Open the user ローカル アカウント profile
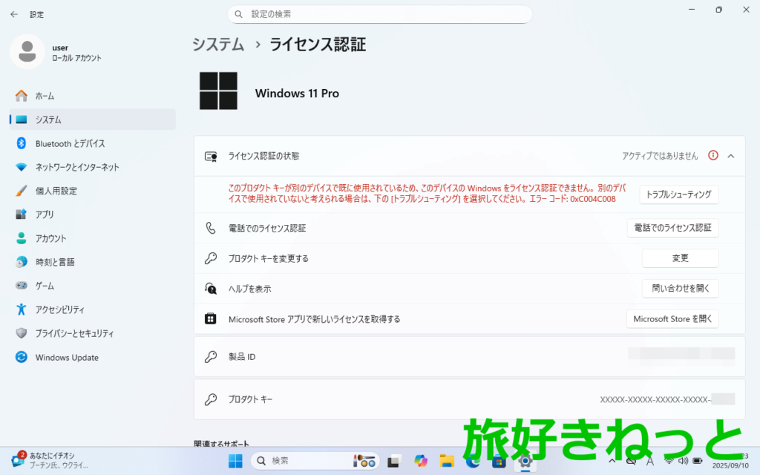 coord(56,52)
